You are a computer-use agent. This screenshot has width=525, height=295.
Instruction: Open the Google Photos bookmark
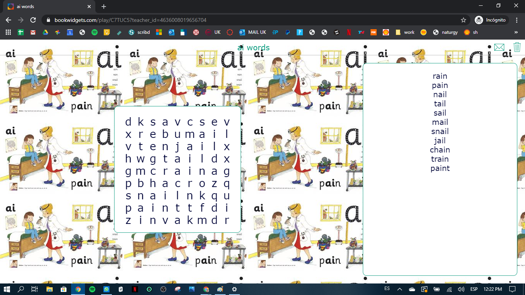(57, 32)
